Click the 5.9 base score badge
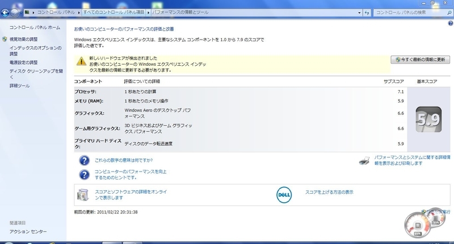454x244 pixels. [x=428, y=119]
